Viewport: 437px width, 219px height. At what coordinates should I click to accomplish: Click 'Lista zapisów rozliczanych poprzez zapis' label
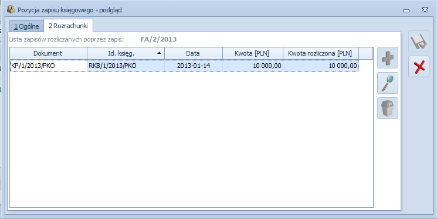point(66,39)
